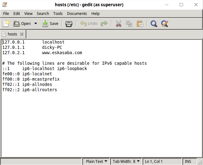Open the File menu
Image resolution: width=203 pixels, height=165 pixels.
click(x=6, y=14)
